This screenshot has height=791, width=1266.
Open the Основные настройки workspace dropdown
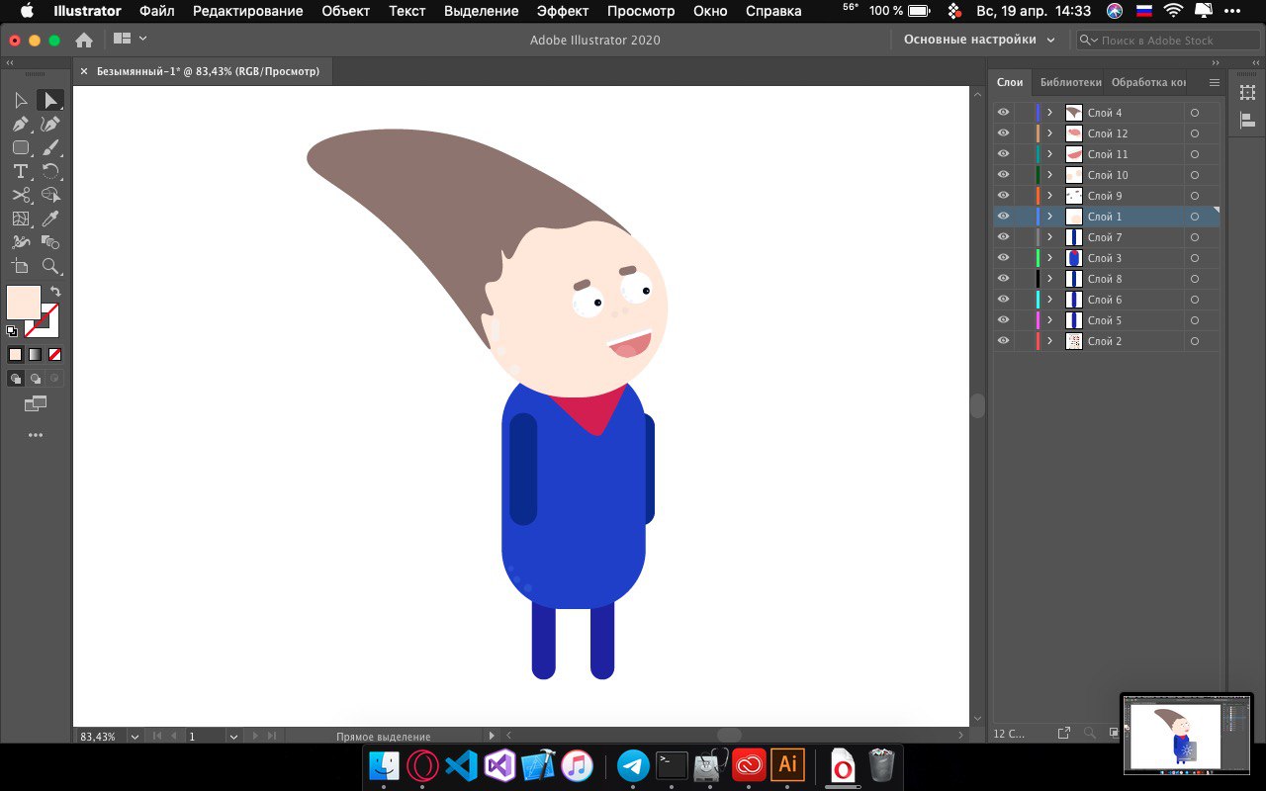point(979,40)
